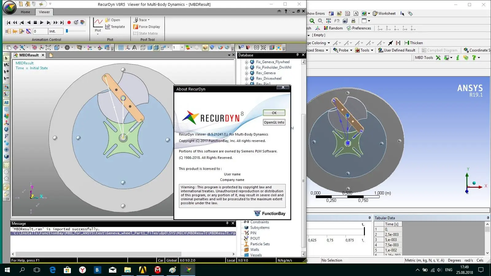Select the pan hand tool
The height and width of the screenshot is (276, 491).
[9, 48]
